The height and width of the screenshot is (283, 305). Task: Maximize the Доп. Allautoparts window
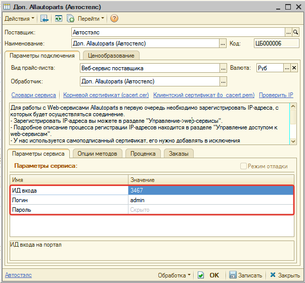click(288, 7)
